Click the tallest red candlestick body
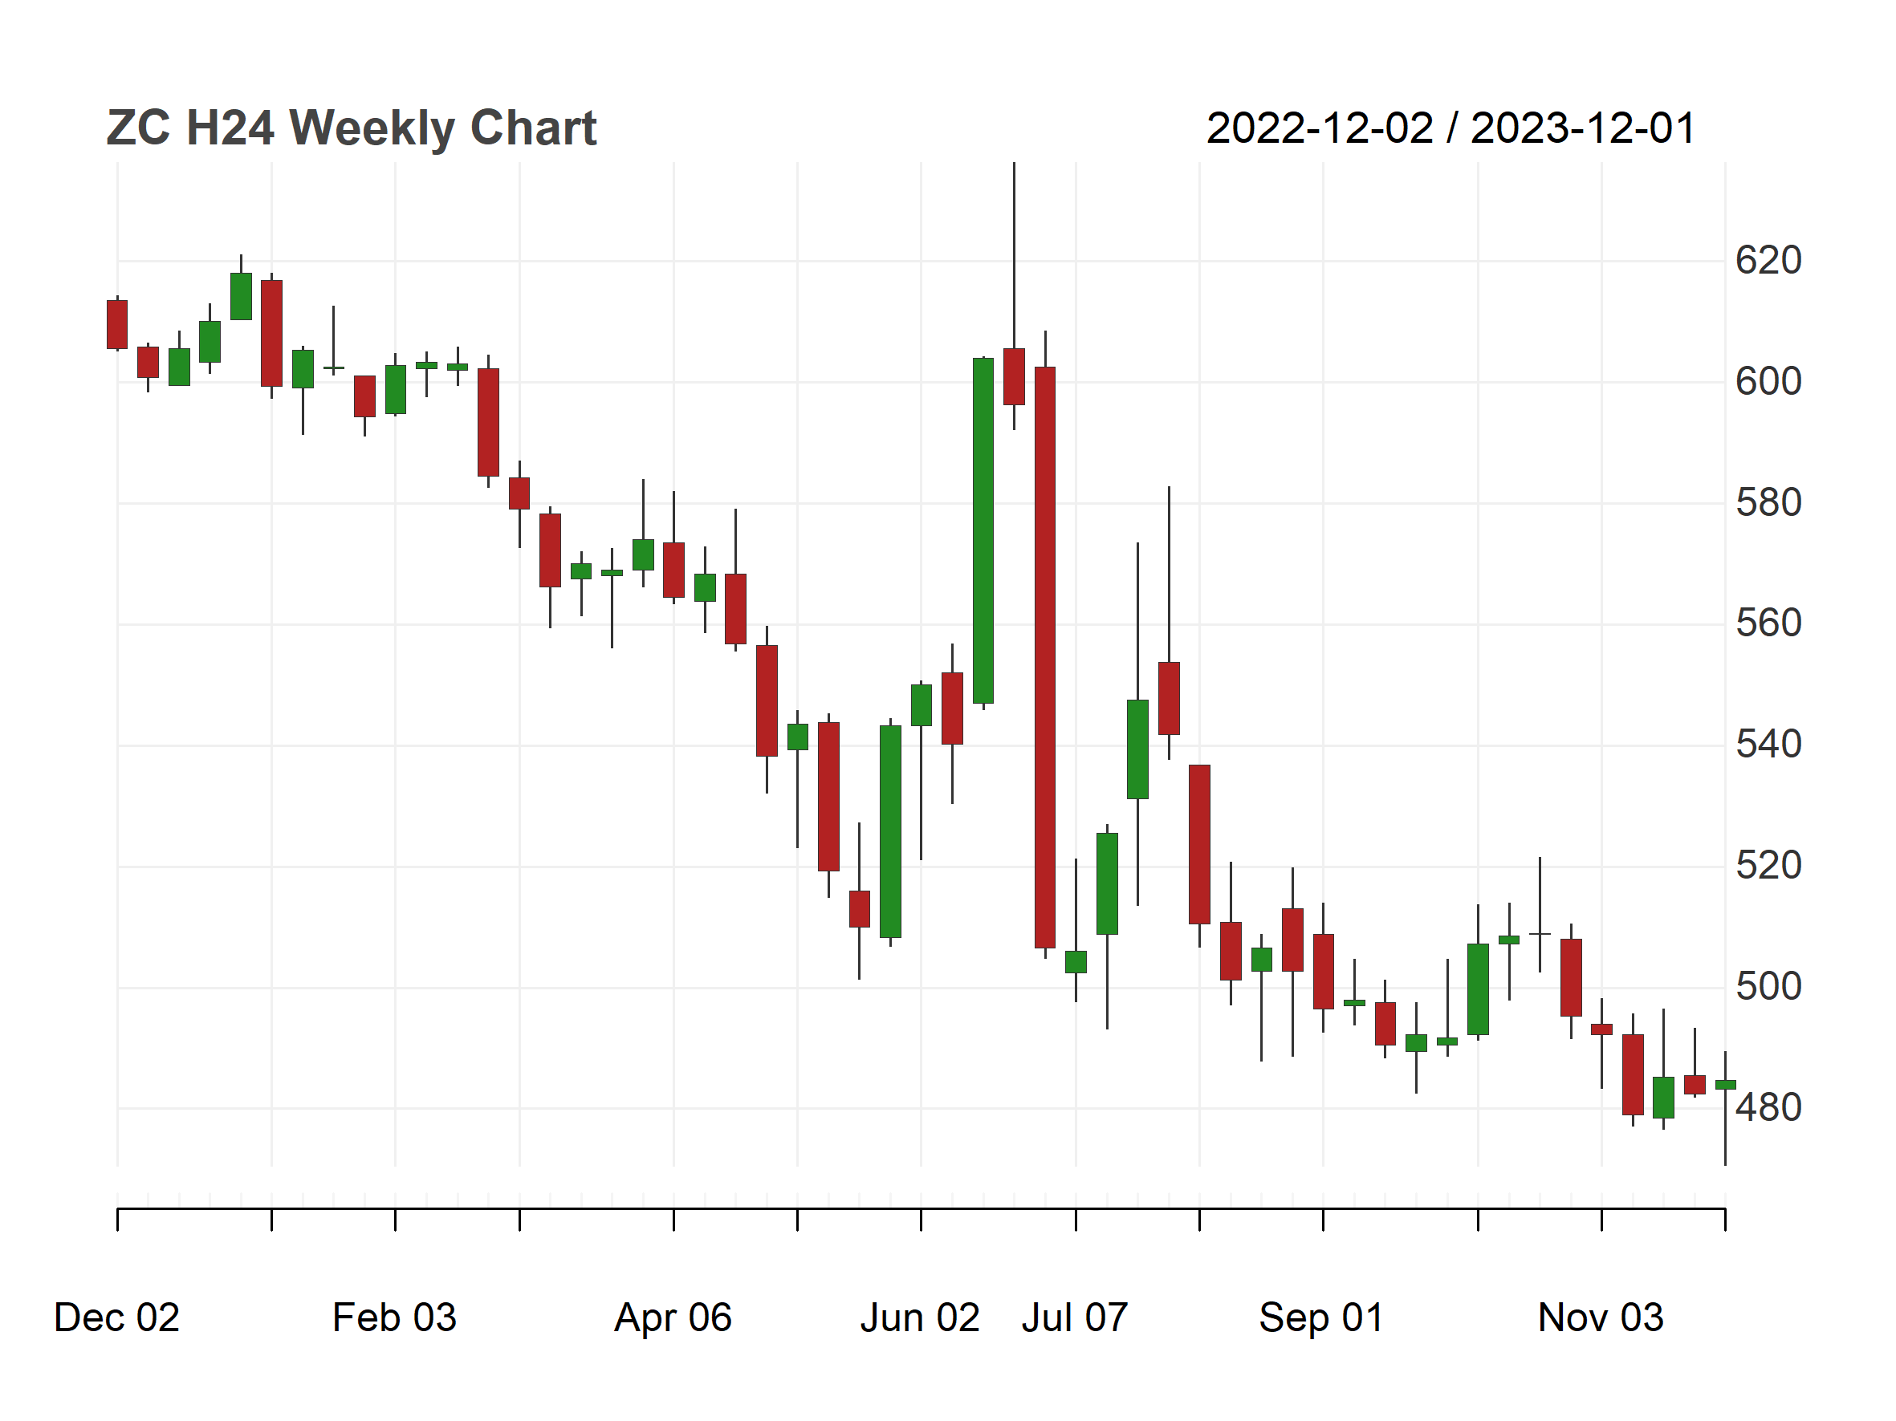The image size is (1896, 1421). pos(1045,657)
